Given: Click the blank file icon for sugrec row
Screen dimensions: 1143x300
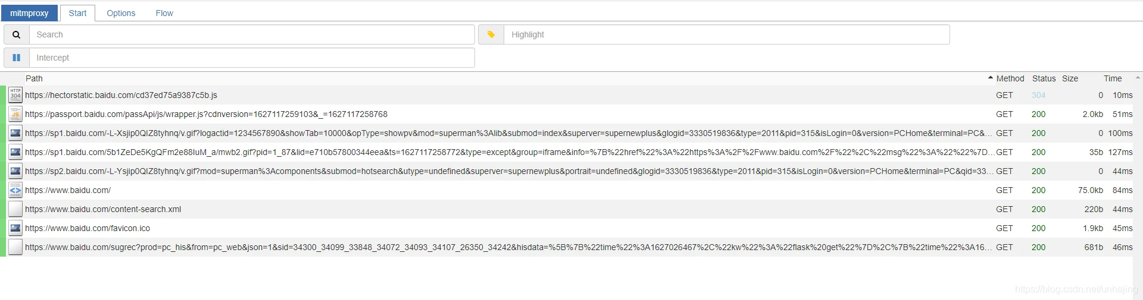Looking at the screenshot, I should click(15, 247).
